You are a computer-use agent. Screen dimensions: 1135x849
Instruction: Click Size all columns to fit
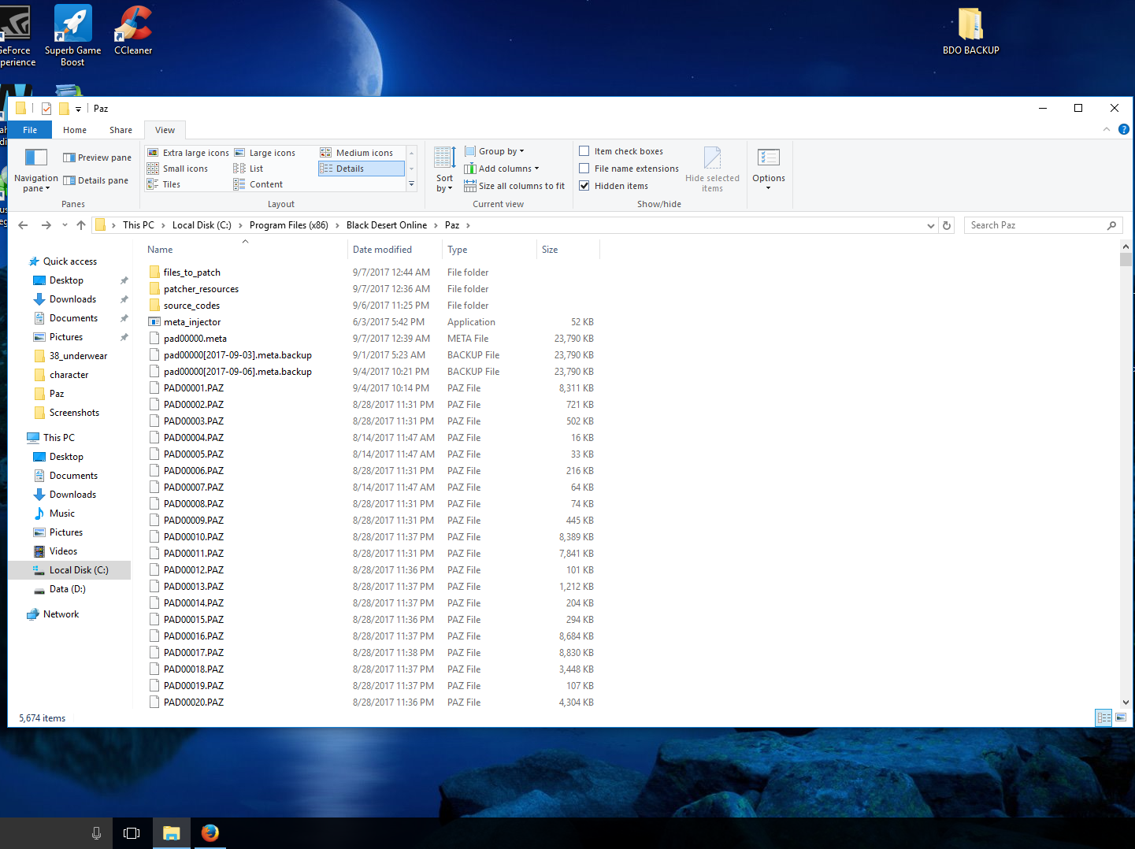521,186
